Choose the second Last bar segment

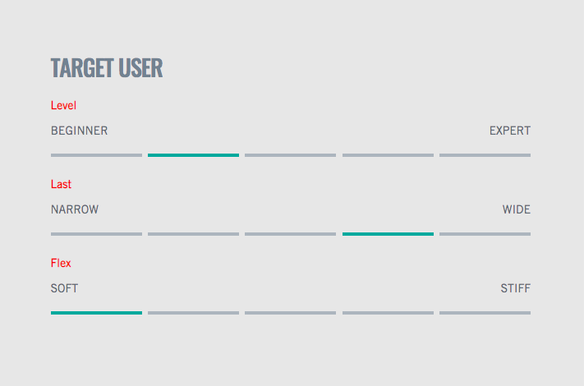pyautogui.click(x=193, y=234)
